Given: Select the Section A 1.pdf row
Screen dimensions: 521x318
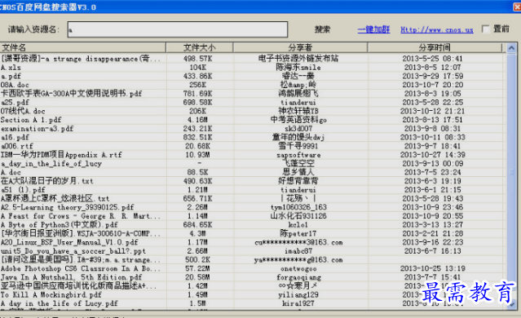Looking at the screenshot, I should point(253,120).
